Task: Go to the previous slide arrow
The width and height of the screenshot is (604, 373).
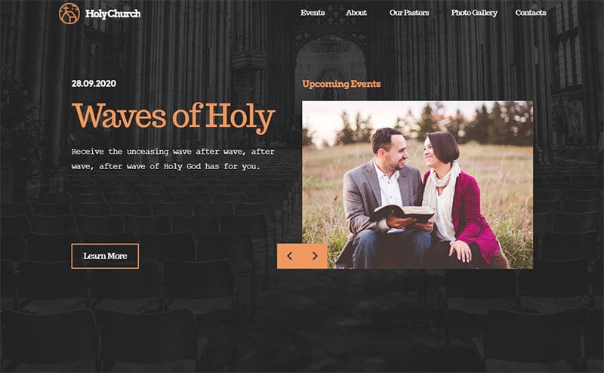Action: [x=290, y=256]
